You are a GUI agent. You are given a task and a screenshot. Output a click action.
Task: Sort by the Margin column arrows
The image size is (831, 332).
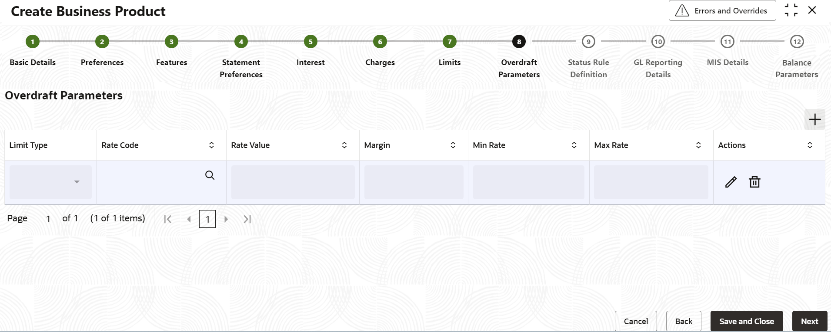(453, 145)
